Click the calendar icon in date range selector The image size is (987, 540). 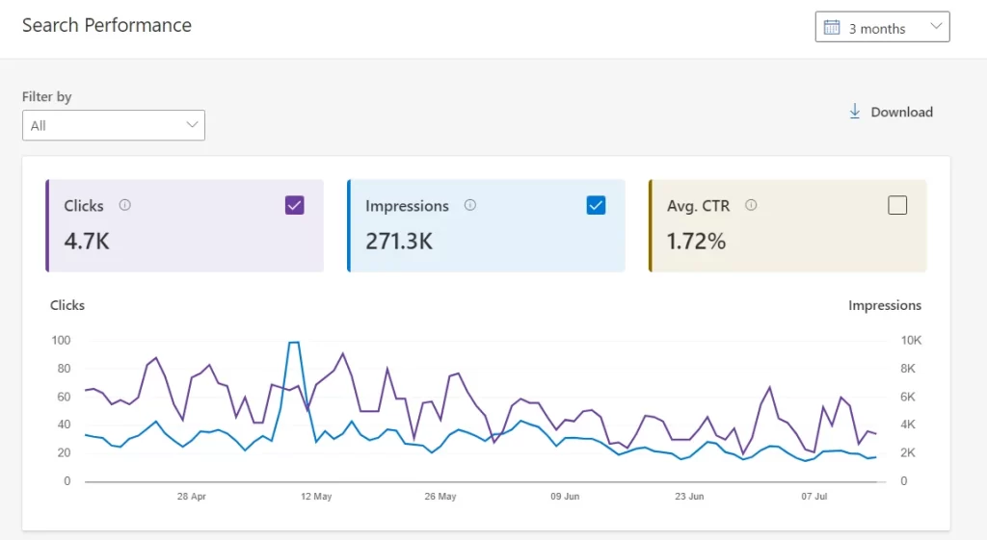(833, 28)
